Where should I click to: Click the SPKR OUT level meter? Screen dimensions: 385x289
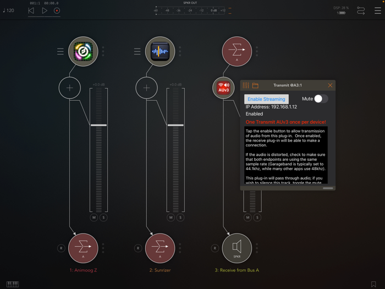click(x=190, y=10)
